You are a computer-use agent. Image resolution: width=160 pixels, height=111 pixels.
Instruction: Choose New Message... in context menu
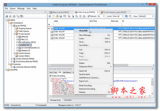[x=93, y=35]
